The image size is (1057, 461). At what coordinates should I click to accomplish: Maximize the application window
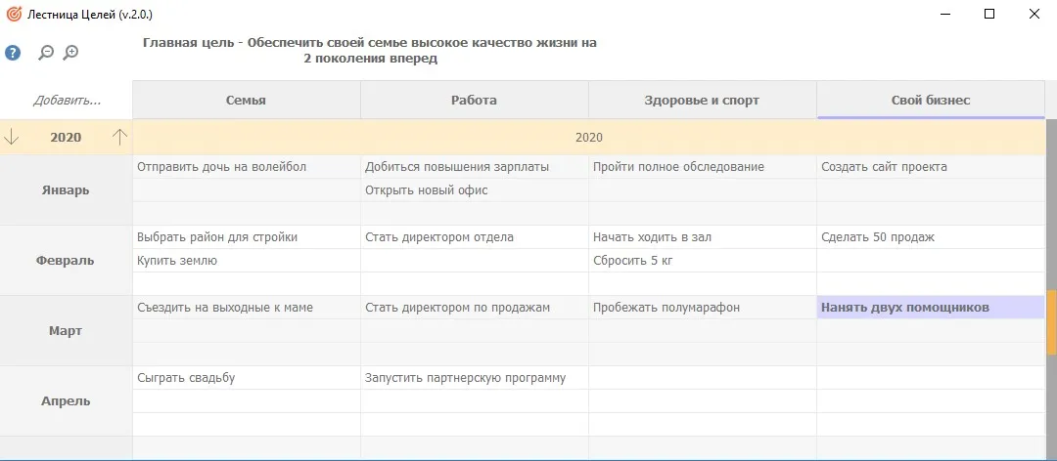(x=989, y=15)
